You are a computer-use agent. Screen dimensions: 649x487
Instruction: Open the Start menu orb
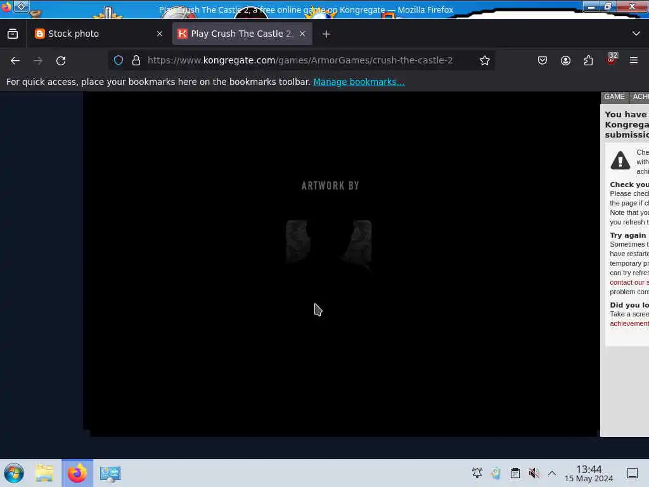(x=14, y=473)
